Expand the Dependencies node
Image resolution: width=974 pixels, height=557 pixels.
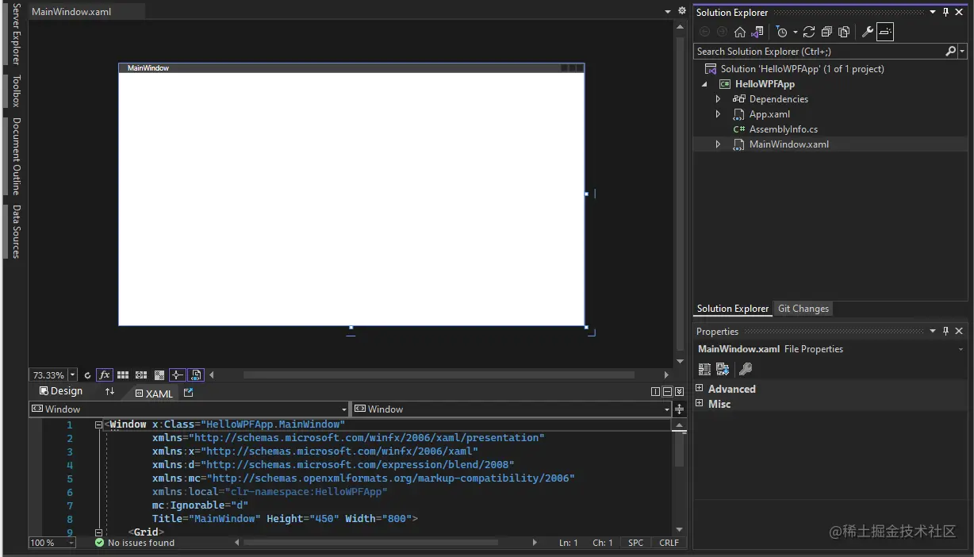[x=718, y=98]
